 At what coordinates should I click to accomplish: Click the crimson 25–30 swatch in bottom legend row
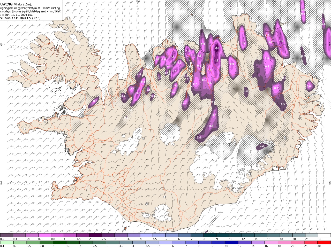(310, 242)
